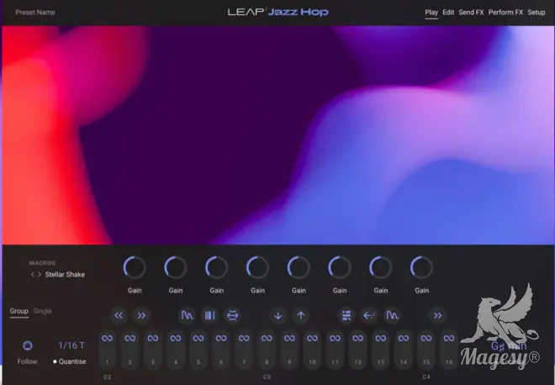Toggle loop icon on pad 13
555x385 pixels.
tap(380, 338)
